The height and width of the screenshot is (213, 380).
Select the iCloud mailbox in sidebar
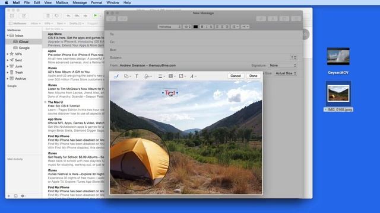[x=24, y=42]
